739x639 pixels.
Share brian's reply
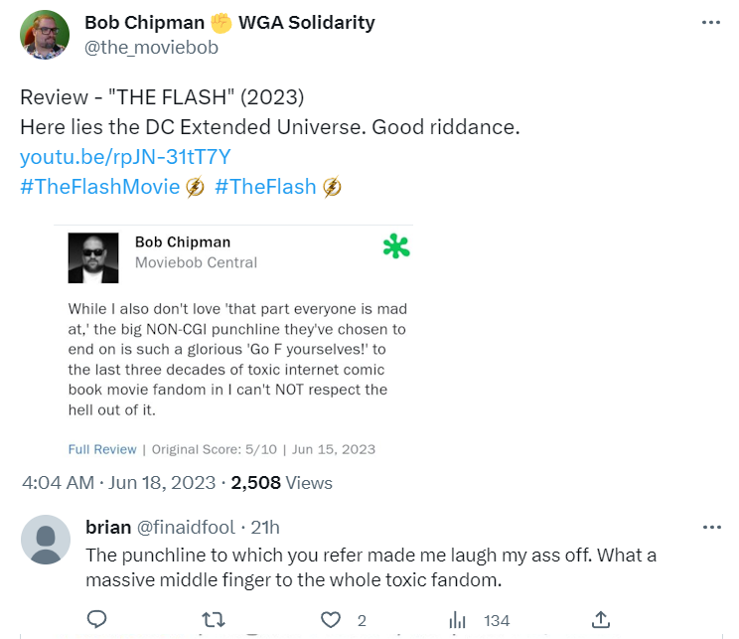point(600,620)
